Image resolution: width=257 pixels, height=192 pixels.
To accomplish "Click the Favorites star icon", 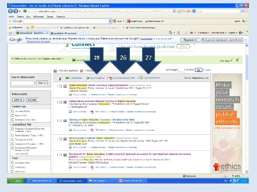I will pos(10,27).
